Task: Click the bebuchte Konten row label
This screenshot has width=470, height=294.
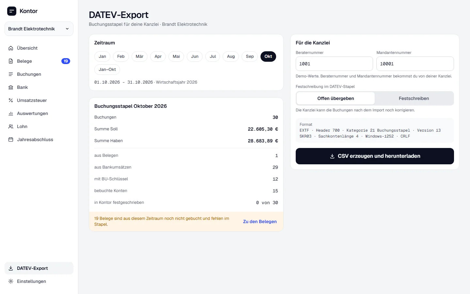Action: click(x=111, y=191)
